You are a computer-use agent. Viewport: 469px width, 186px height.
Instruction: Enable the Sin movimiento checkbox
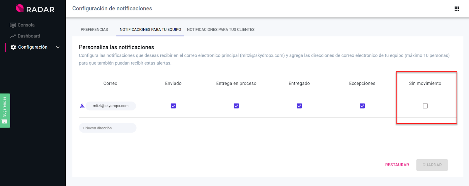point(425,106)
